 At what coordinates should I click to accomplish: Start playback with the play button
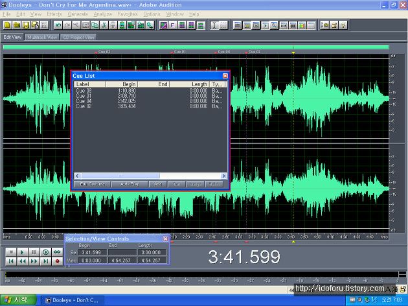tap(23, 252)
